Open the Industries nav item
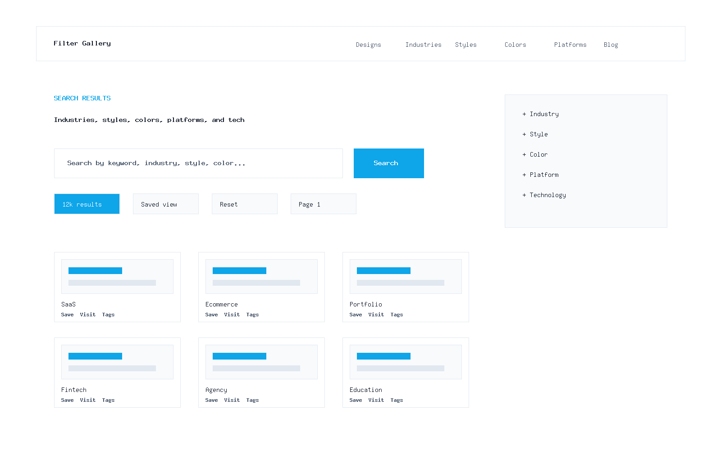This screenshot has height=450, width=721. pos(423,45)
